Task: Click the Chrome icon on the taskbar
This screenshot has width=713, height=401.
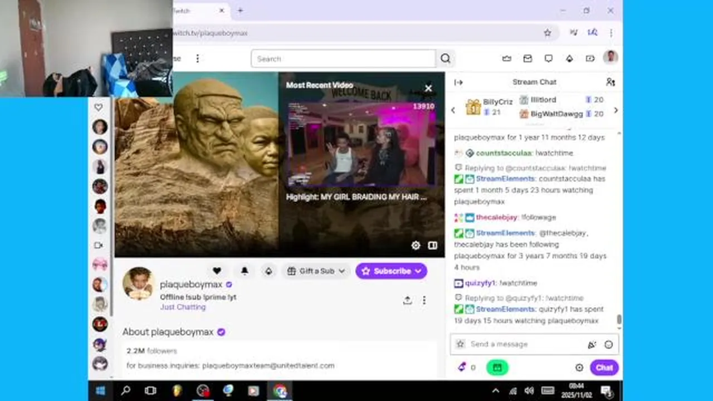Action: 280,391
